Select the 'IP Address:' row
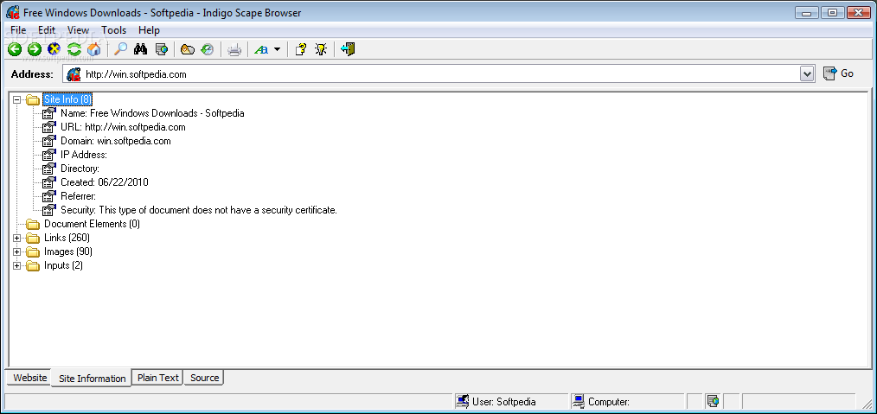The image size is (877, 414). point(84,155)
